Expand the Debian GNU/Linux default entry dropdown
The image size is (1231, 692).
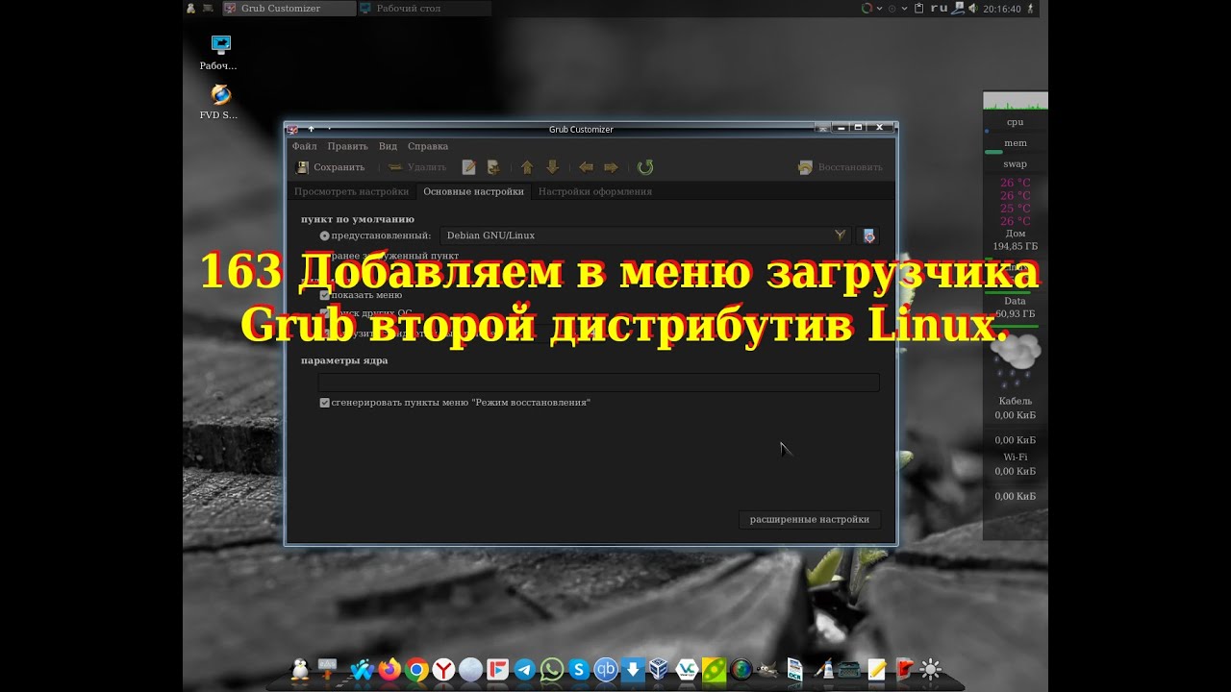645,235
